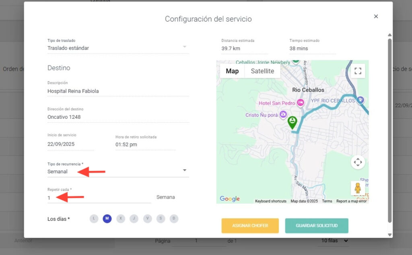Click the map camera pan control
Screen dimensions: 412x255
pos(358,162)
